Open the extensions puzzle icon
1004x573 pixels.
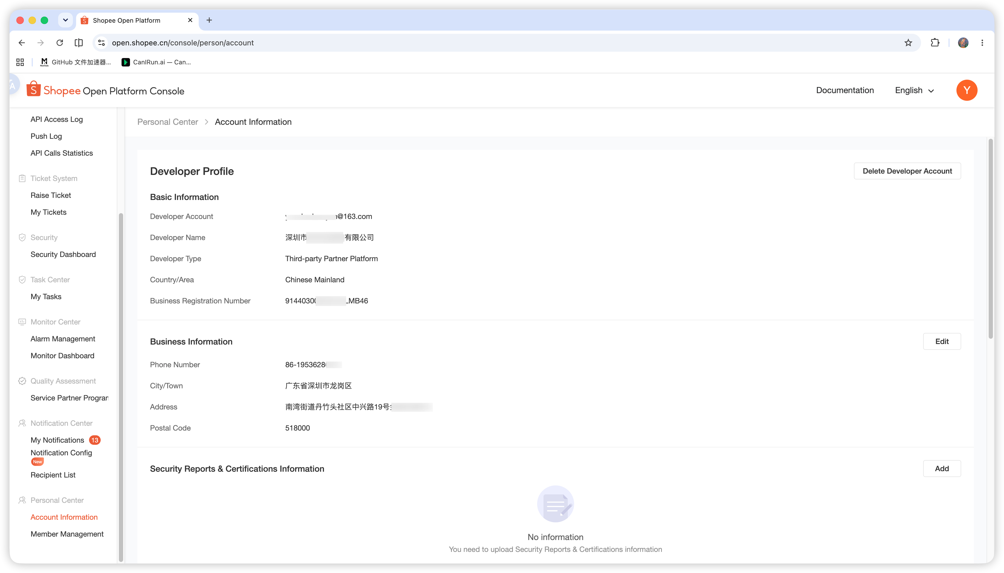click(935, 42)
